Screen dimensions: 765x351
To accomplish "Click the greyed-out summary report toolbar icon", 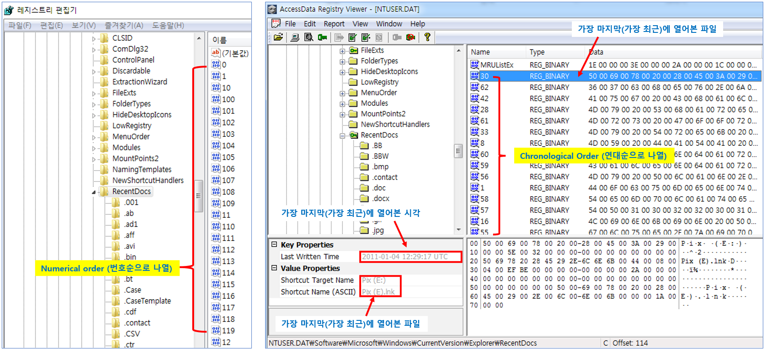I will point(379,37).
